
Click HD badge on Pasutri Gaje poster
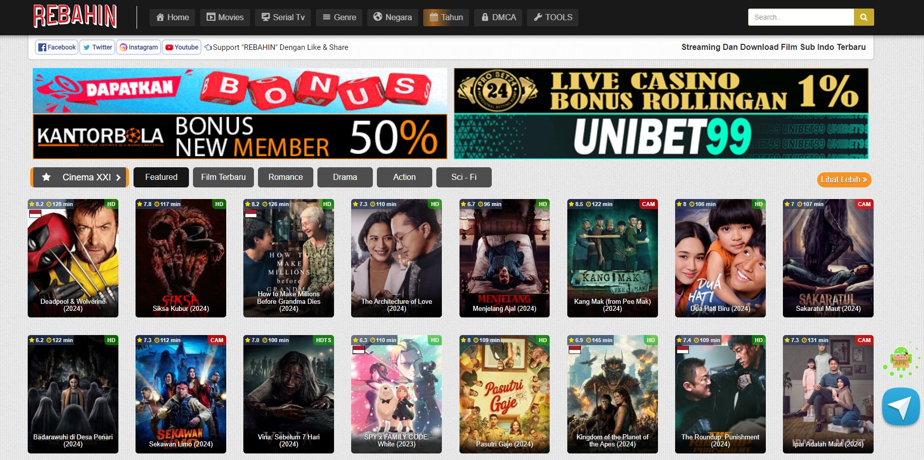point(543,340)
